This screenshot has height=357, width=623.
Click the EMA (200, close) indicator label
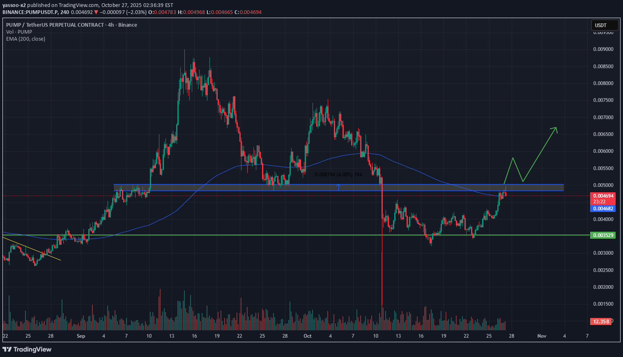(x=26, y=39)
